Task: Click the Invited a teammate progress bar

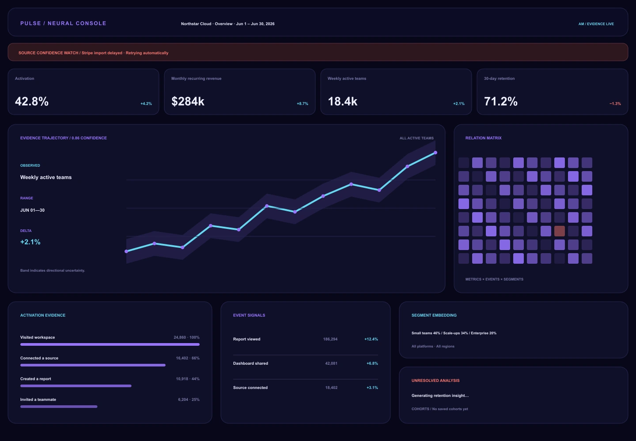Action: click(59, 407)
